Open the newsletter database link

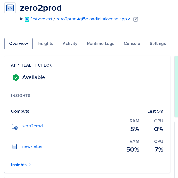click(32, 146)
